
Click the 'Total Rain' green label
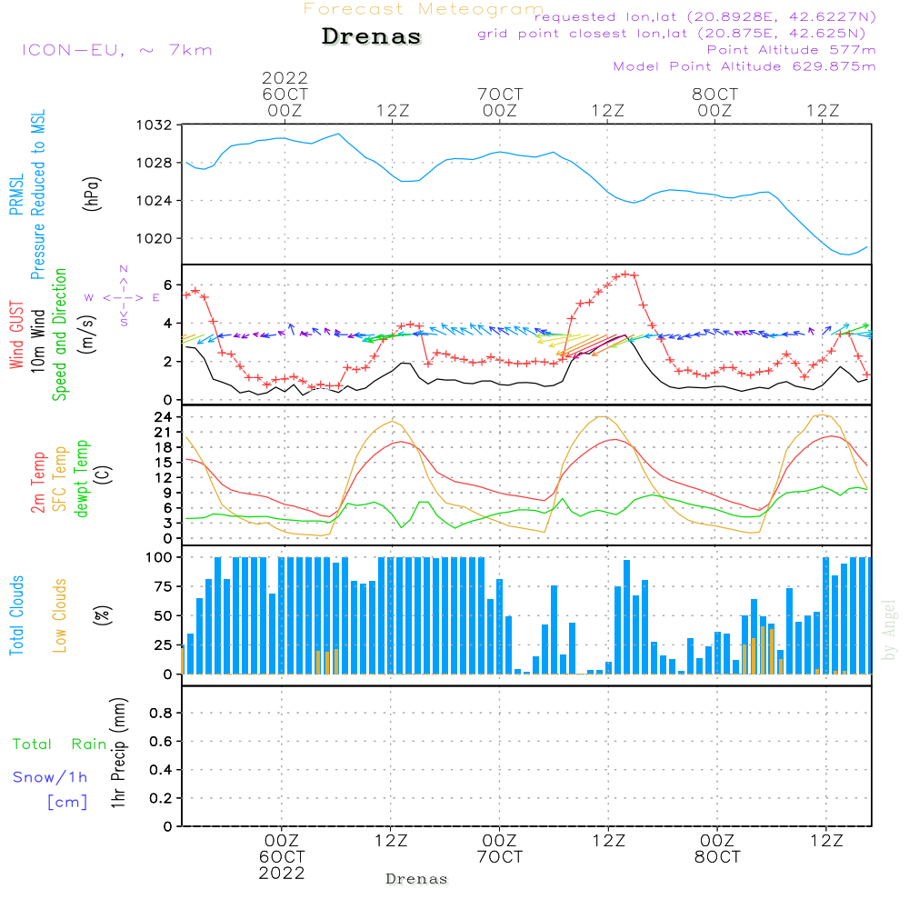coord(60,744)
